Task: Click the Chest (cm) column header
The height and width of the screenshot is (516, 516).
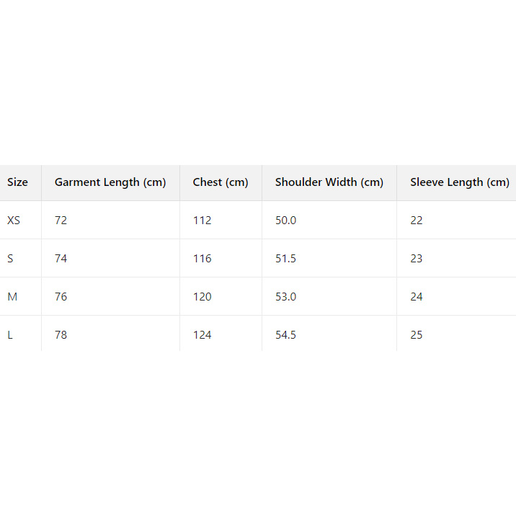Action: tap(221, 182)
